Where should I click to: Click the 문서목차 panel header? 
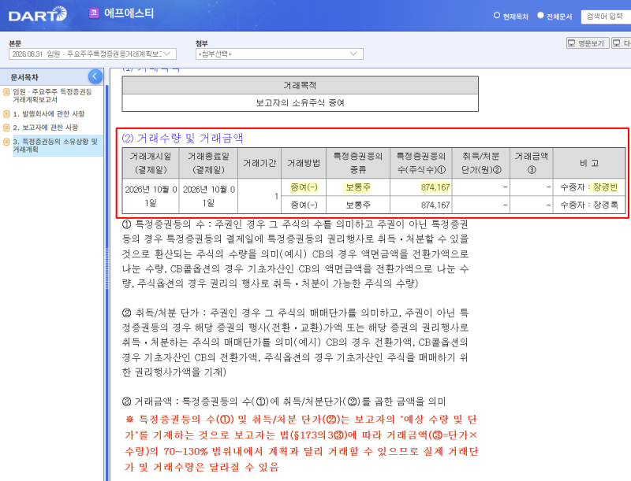(24, 77)
